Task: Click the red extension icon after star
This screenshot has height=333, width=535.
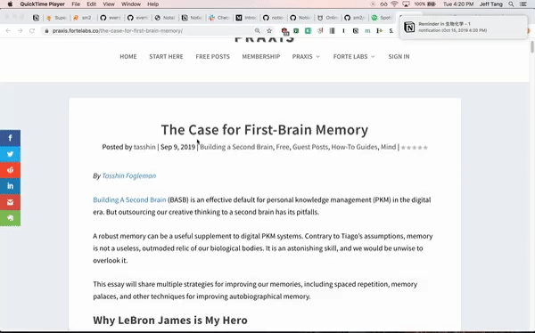Action: 285,31
